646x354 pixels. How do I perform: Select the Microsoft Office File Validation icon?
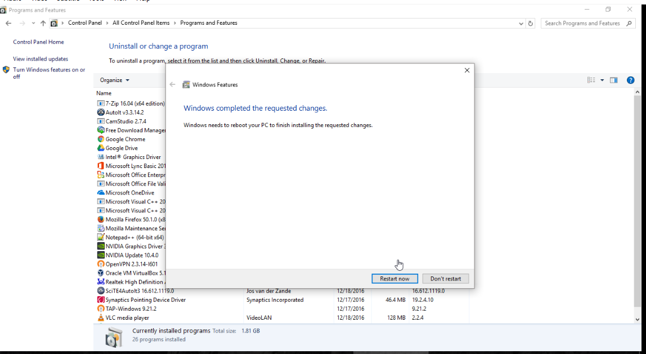click(101, 184)
